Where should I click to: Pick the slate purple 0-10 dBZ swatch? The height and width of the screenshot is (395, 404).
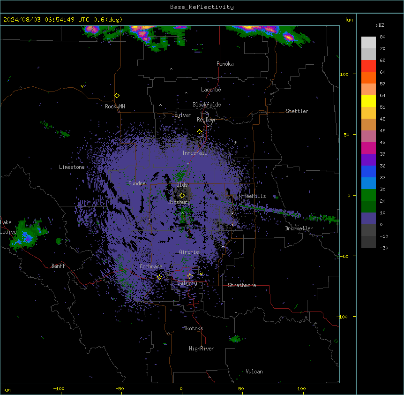368,219
